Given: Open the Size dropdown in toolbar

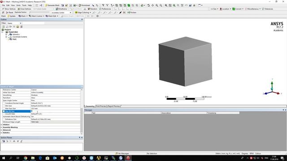Looking at the screenshot, I should click(x=214, y=9).
